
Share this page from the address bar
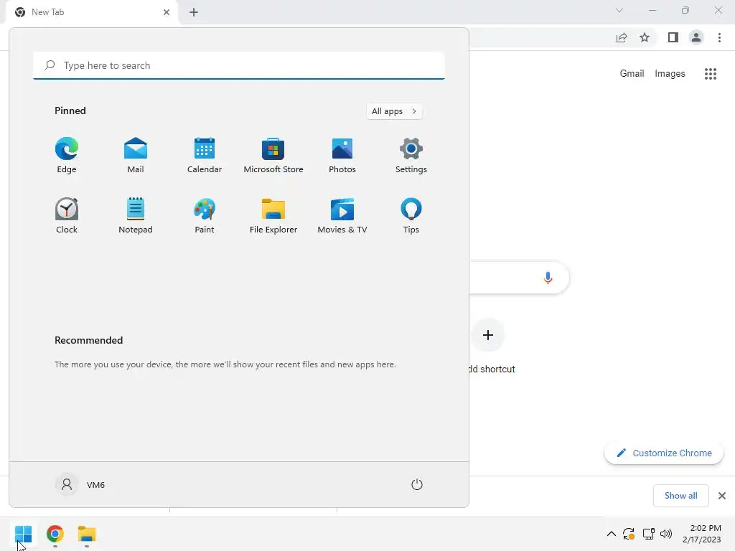click(622, 37)
